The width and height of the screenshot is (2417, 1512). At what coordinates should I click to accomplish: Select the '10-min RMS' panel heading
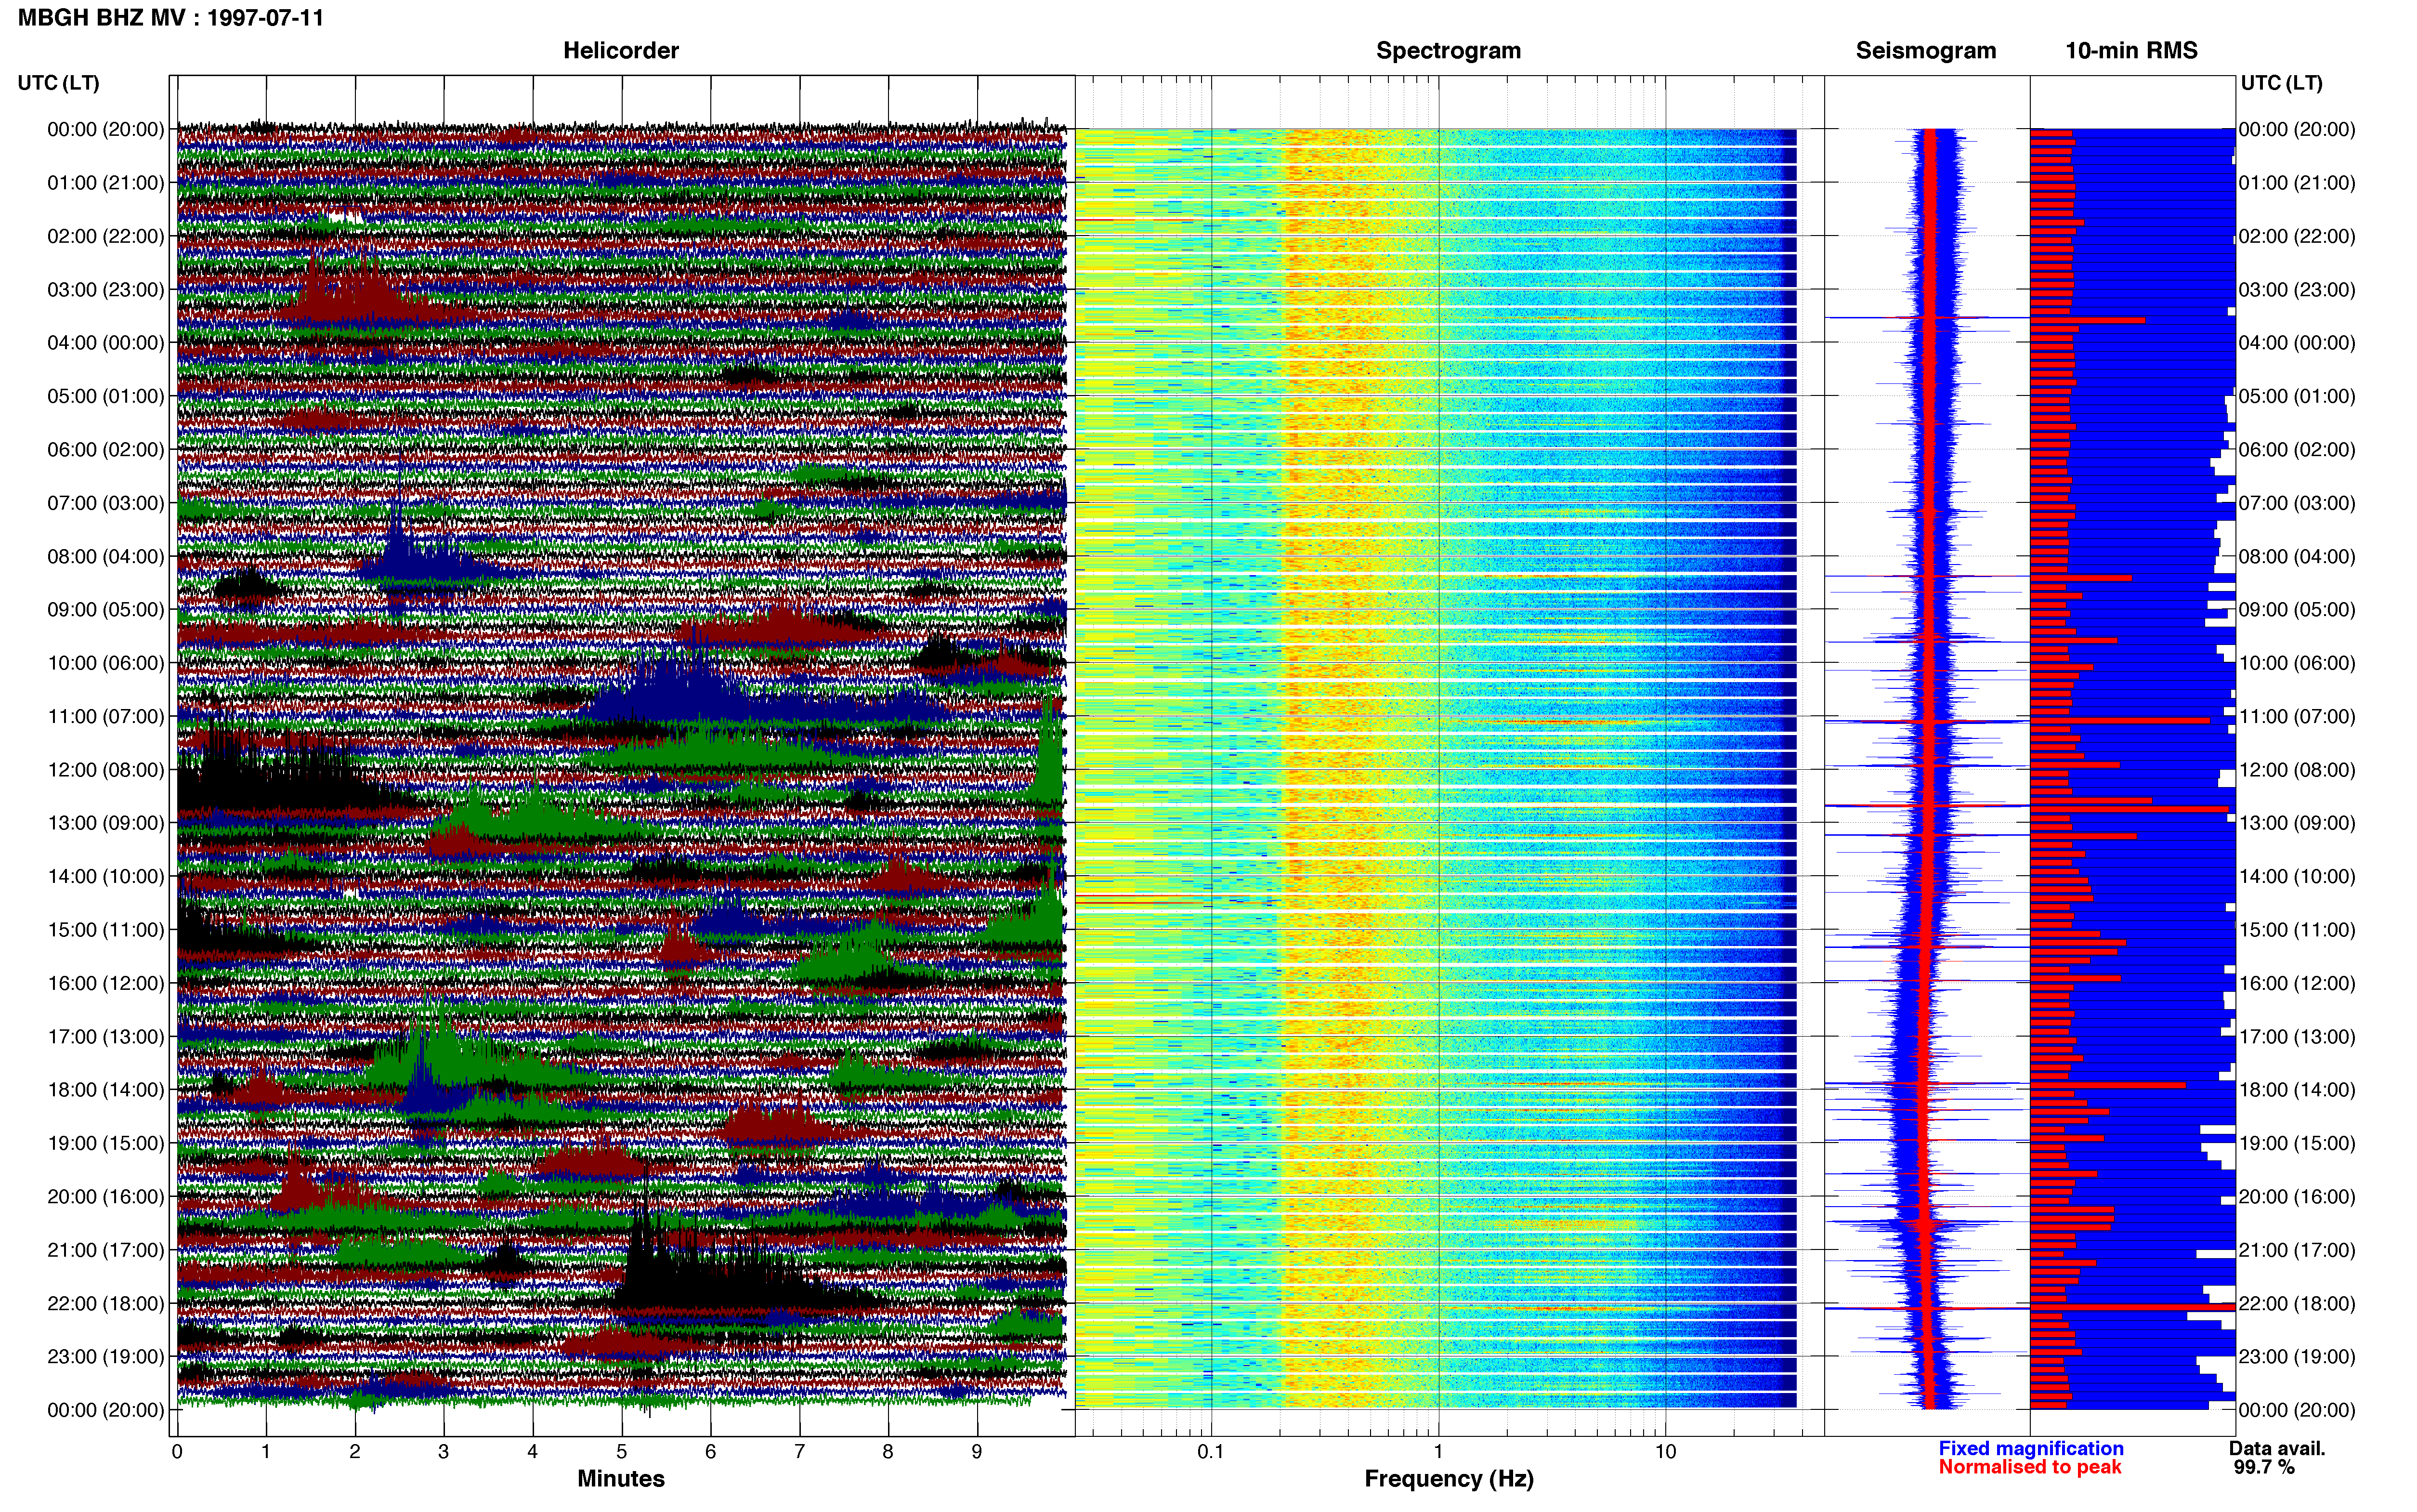pos(2131,51)
